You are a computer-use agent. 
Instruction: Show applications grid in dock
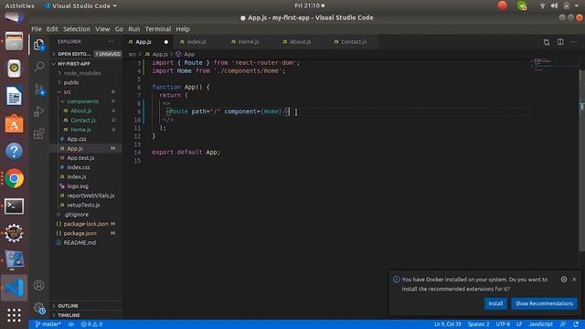coord(15,315)
